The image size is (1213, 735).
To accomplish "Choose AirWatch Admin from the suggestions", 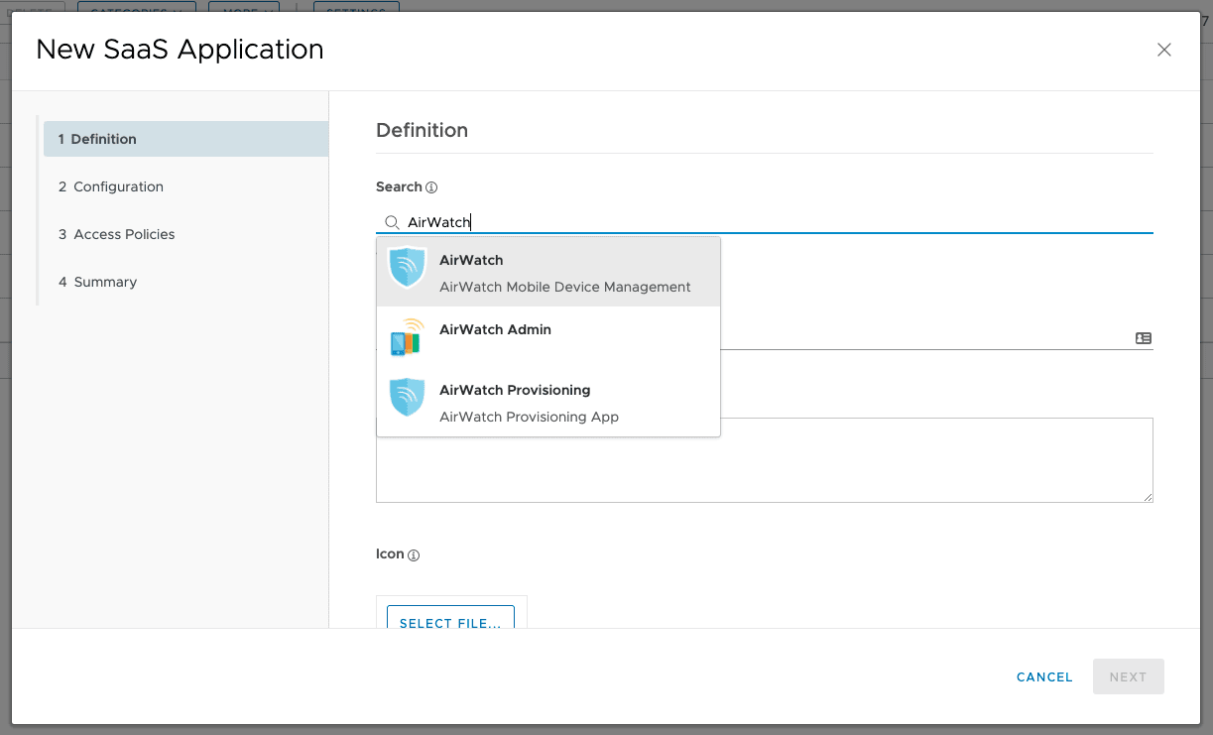I will 548,337.
